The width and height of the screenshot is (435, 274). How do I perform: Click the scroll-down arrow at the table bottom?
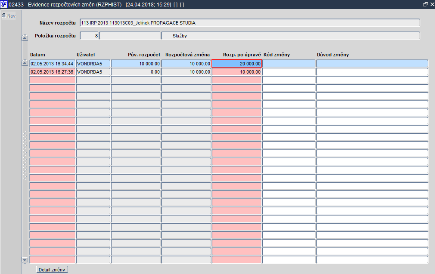tap(25, 260)
